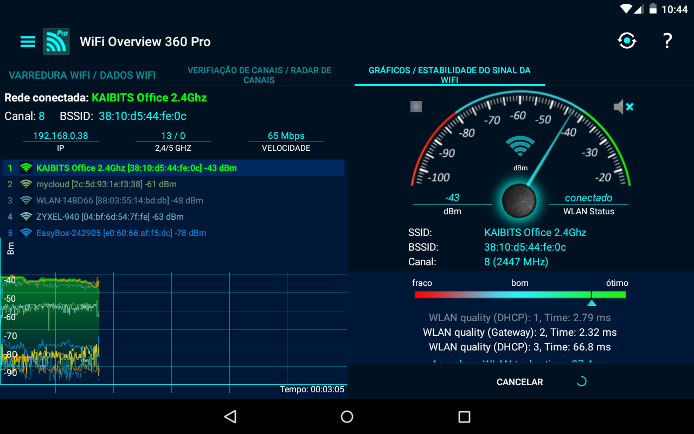Tap the WiFi Overview 360 Pro app logo
The image size is (694, 434).
[x=56, y=41]
